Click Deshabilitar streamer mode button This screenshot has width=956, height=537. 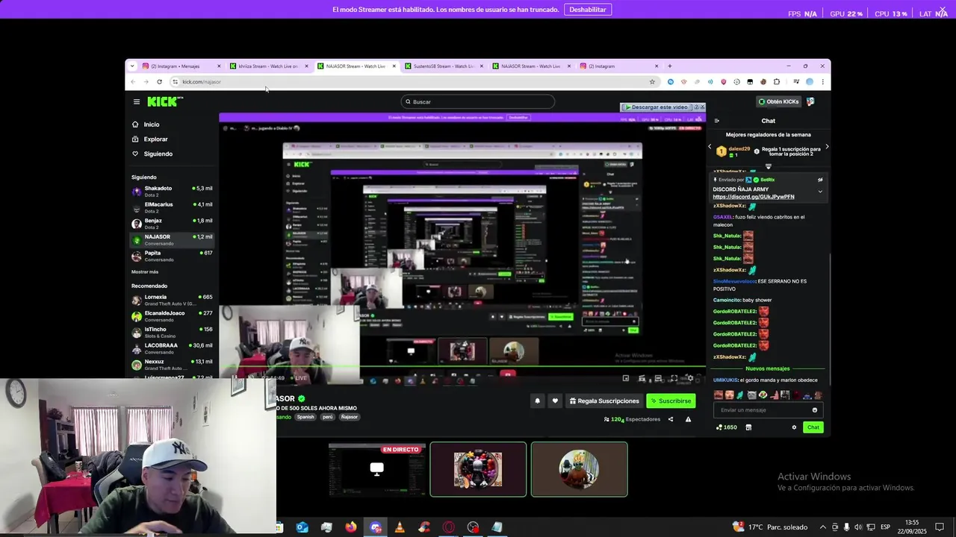click(588, 10)
